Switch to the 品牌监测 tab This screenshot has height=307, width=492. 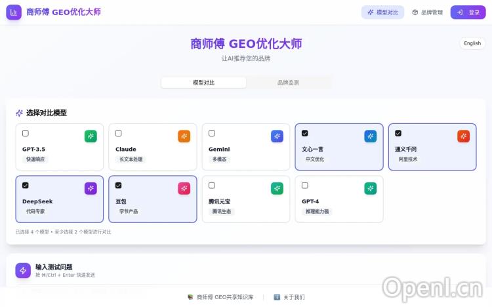point(288,83)
